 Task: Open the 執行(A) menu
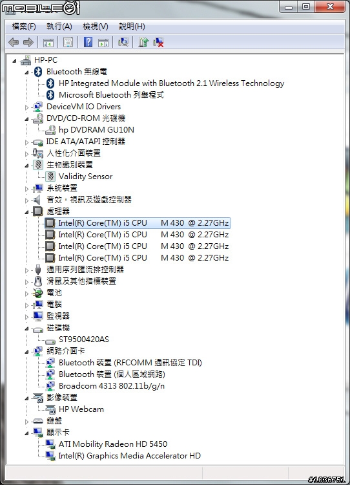point(59,27)
